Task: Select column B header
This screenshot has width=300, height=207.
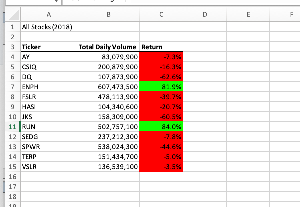Action: 108,14
